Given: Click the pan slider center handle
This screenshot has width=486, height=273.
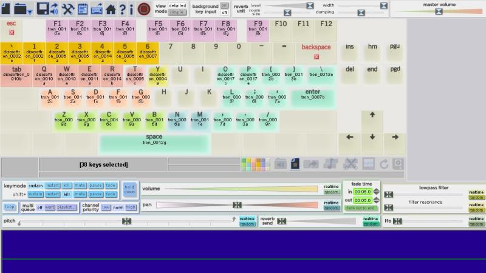Looking at the screenshot, I should [237, 205].
